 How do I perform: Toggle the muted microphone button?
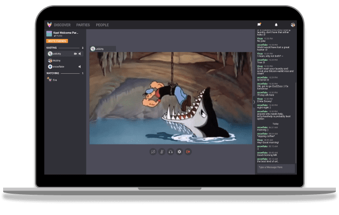pos(162,152)
